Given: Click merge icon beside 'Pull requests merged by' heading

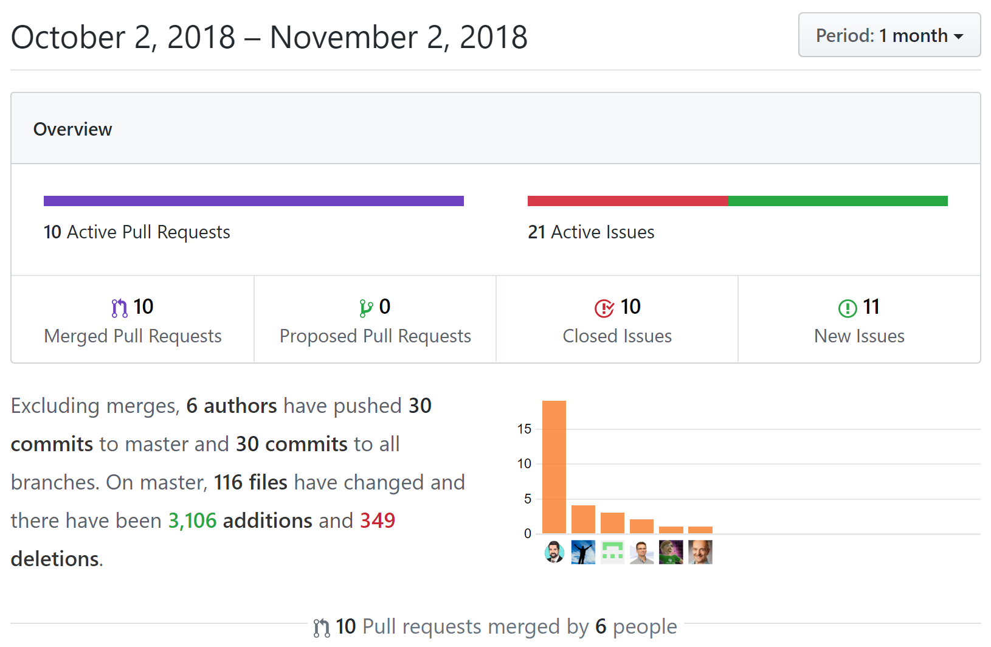Looking at the screenshot, I should pos(322,628).
